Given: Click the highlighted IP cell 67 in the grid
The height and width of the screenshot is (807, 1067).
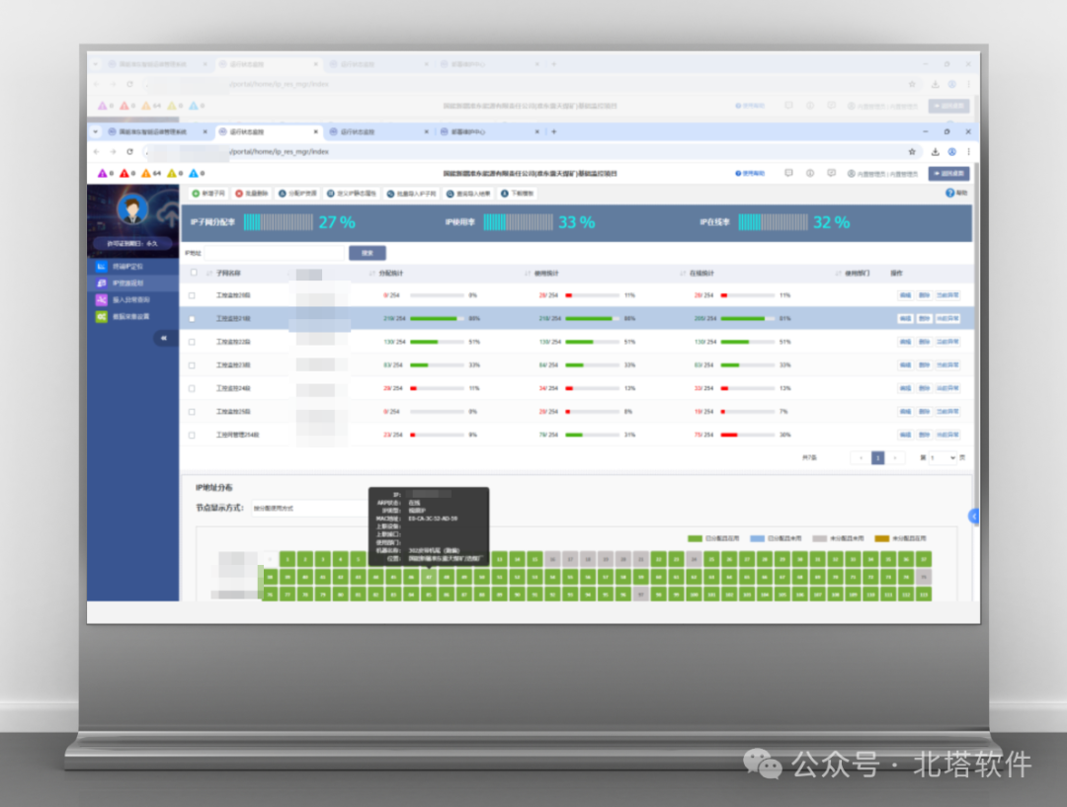Looking at the screenshot, I should (429, 577).
